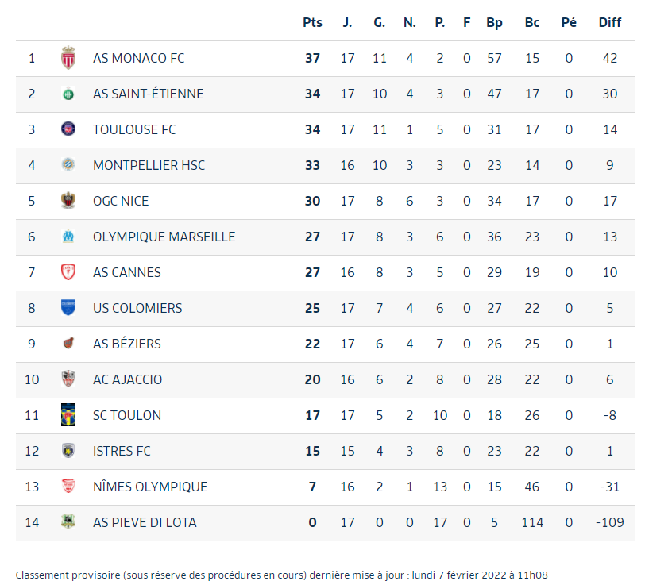
Task: Click the Montpellier HSC team logo
Action: (68, 165)
